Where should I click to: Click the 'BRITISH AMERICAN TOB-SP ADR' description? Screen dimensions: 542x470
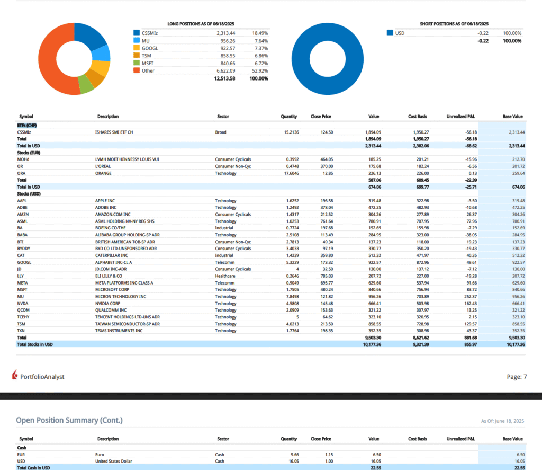(125, 242)
